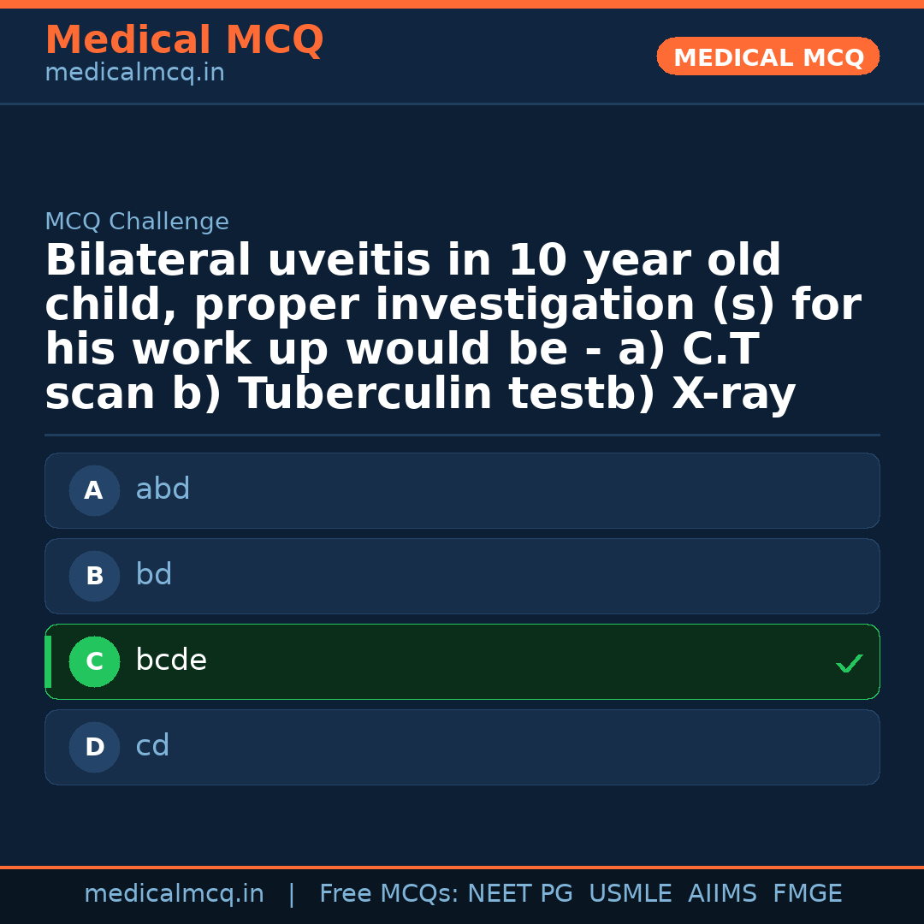This screenshot has height=924, width=924.
Task: Select answer option 'cd'
Action: pos(462,748)
